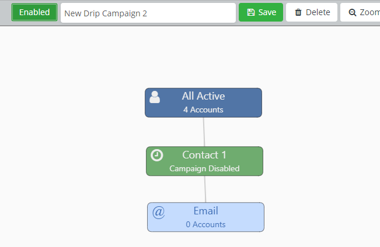Viewport: 380px width, 247px height.
Task: Click the @ icon on Email node
Action: pos(158,212)
